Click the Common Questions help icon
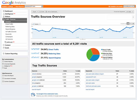Screen dimensions: 137x100 [3, 81]
